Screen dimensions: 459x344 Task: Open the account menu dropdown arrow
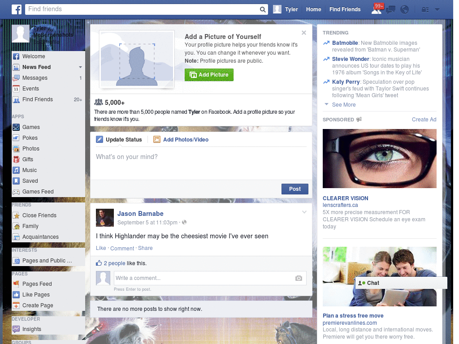437,9
